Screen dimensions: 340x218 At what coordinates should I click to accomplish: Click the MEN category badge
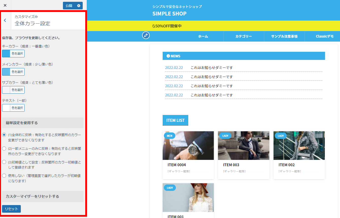[169, 136]
